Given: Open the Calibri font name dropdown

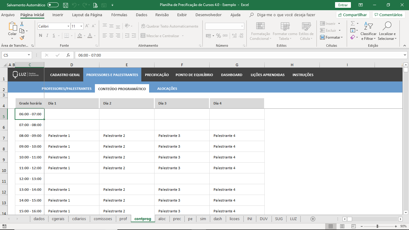Looking at the screenshot, I should pos(68,26).
